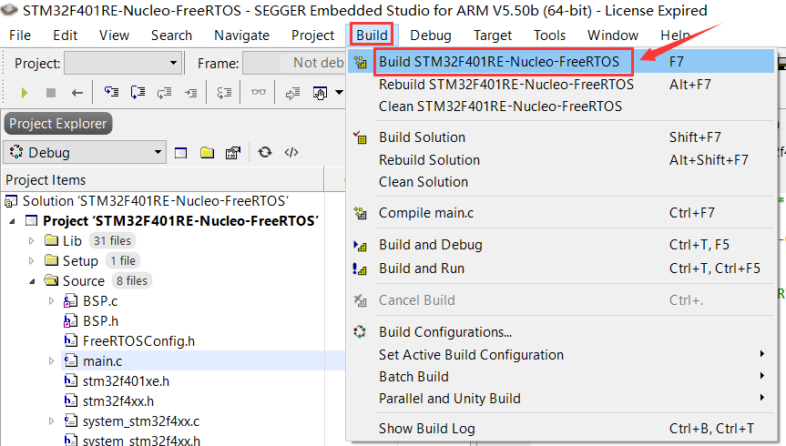Choose Rebuild STM32F401RE-Nucleo-FreeRTOS
This screenshot has height=446, width=786.
click(x=561, y=84)
